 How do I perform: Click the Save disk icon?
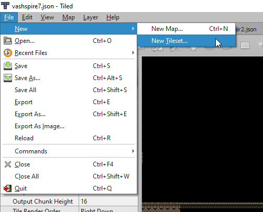pos(8,66)
